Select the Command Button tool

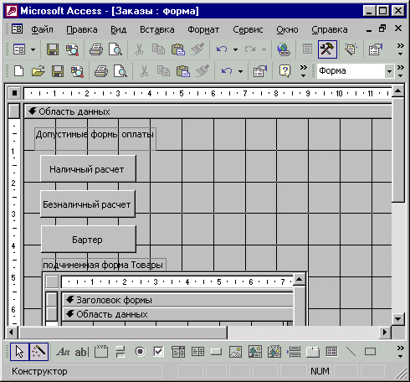click(216, 352)
